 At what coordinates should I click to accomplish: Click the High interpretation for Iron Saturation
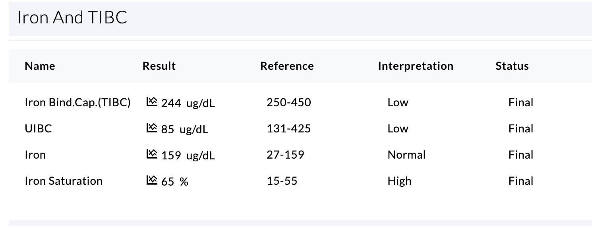pos(399,181)
